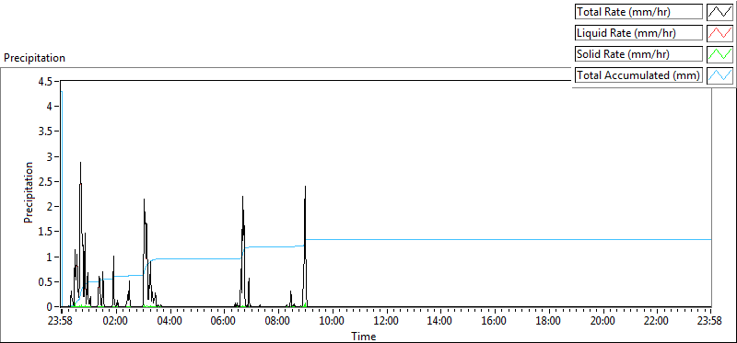Click the 02:00 time label

pyautogui.click(x=116, y=322)
